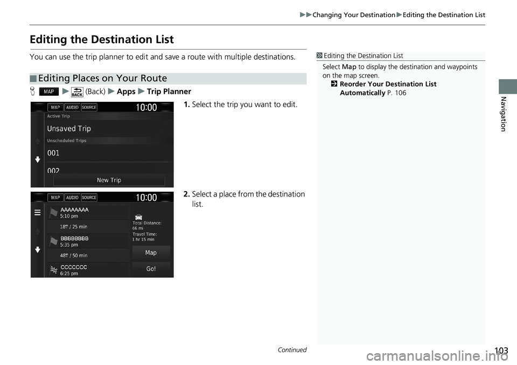Click the reference arrow icon beside Reorder link
Screen dimensions: 517x365
tap(334, 84)
